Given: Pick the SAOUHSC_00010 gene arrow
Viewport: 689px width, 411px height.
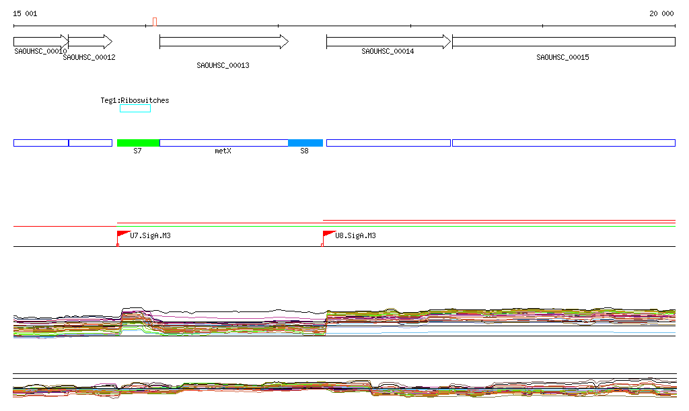Looking at the screenshot, I should [40, 42].
